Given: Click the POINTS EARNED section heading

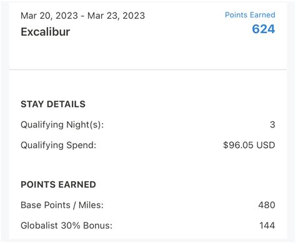Looking at the screenshot, I should coord(58,184).
